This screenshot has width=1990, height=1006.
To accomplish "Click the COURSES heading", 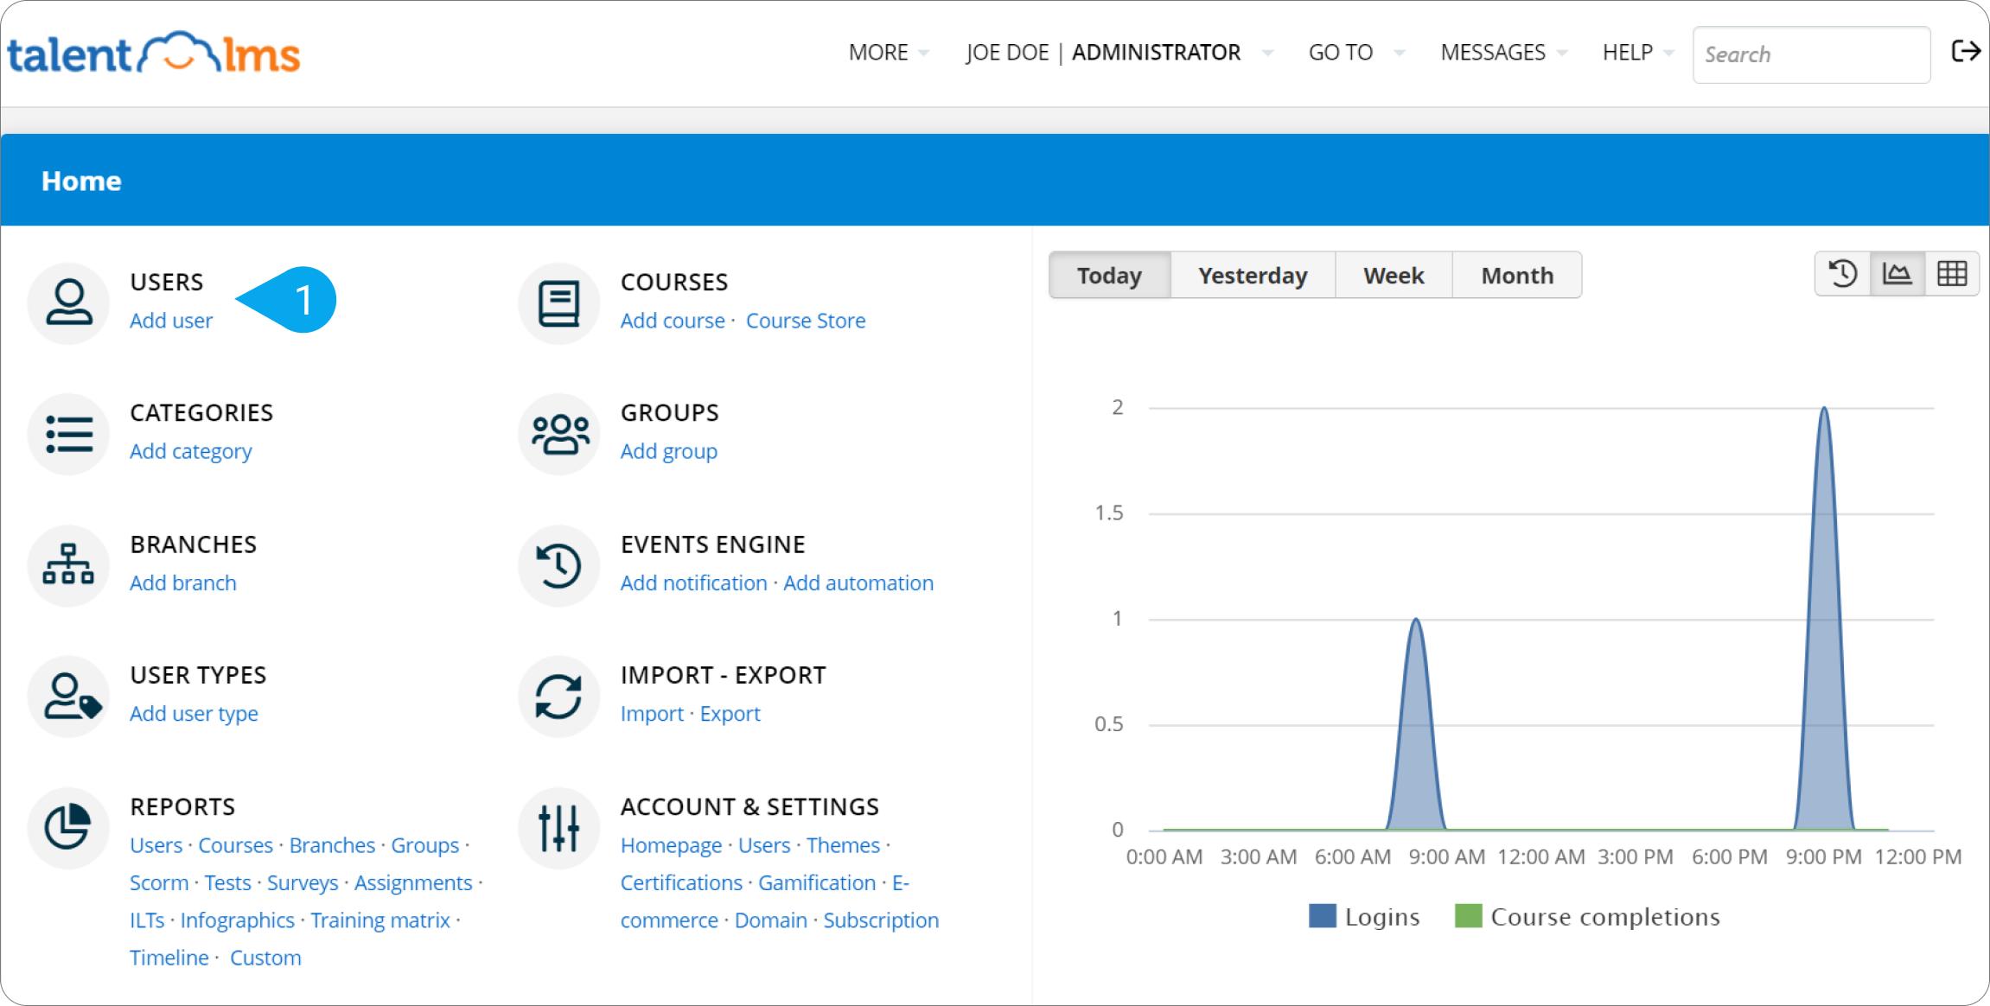I will (674, 283).
